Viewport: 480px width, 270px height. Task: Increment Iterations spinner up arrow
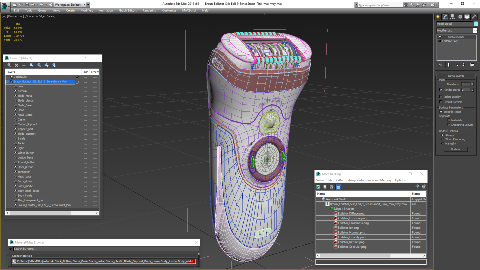[472, 83]
